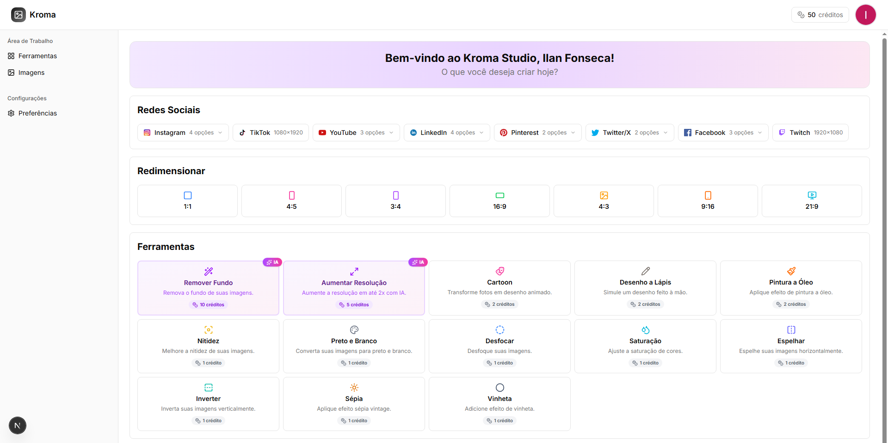Viewport: 888px width, 443px height.
Task: Expand the Facebook size options
Action: click(x=723, y=133)
